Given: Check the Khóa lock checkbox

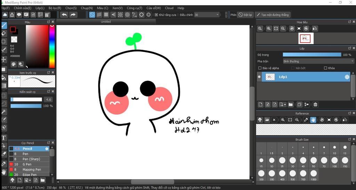Looking at the screenshot, I should point(325,68).
